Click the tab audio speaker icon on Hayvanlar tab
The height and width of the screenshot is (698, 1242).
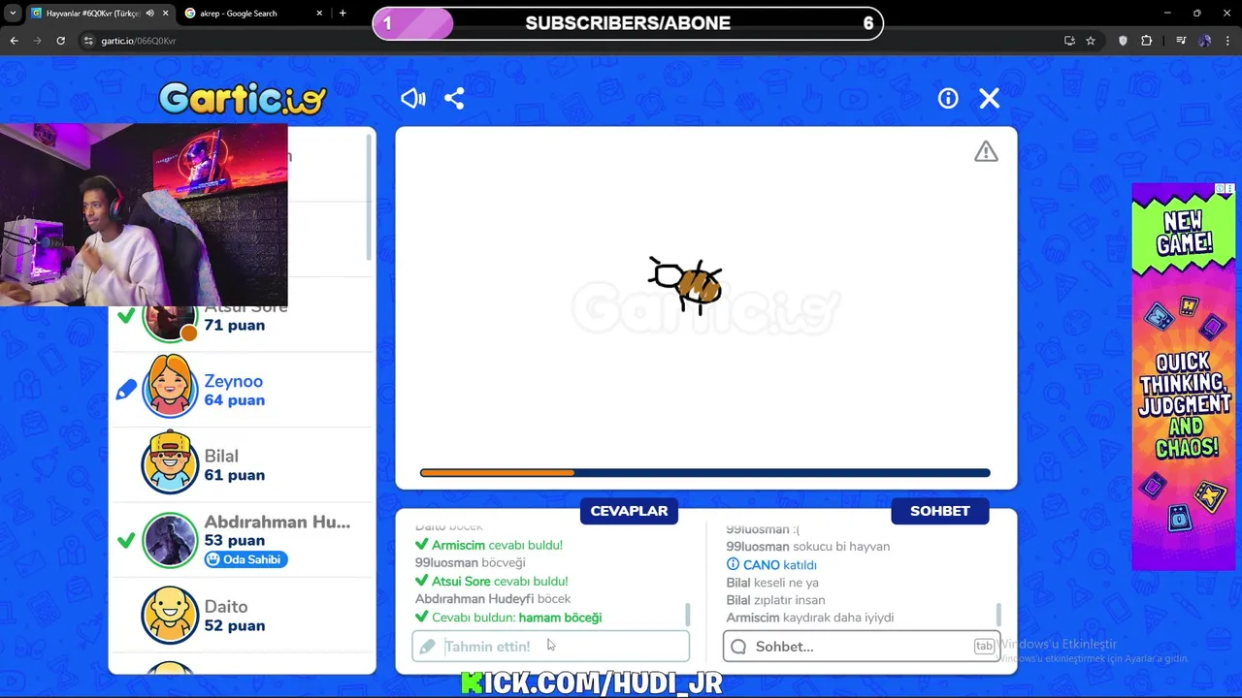pos(149,14)
